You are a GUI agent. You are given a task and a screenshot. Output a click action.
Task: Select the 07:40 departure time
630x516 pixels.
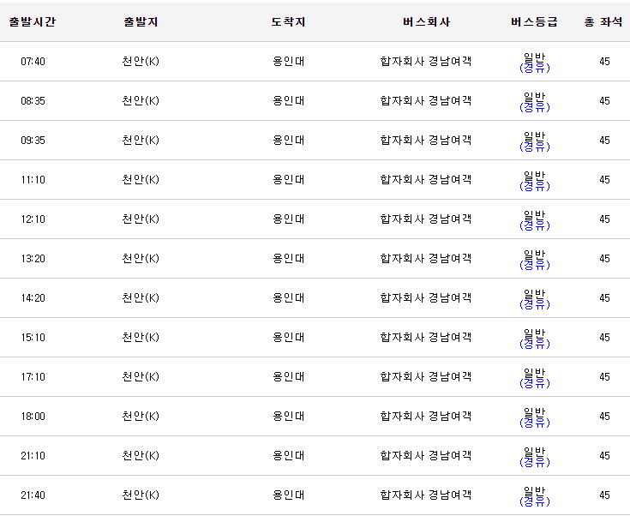point(33,62)
